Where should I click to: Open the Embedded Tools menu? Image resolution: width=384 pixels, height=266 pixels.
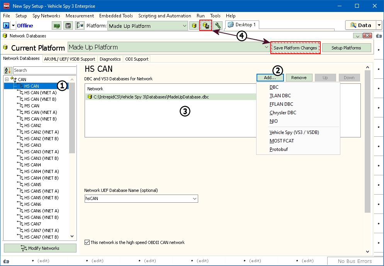point(116,16)
